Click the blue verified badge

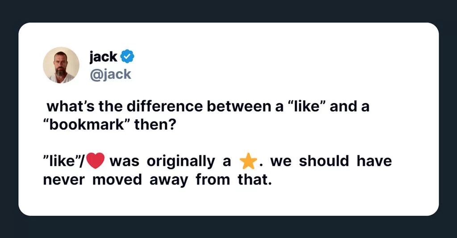128,57
